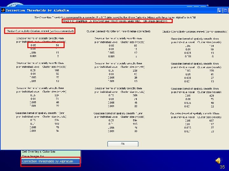Click the 'rmm=4 (surface connected)' criterion heading

click(40, 31)
